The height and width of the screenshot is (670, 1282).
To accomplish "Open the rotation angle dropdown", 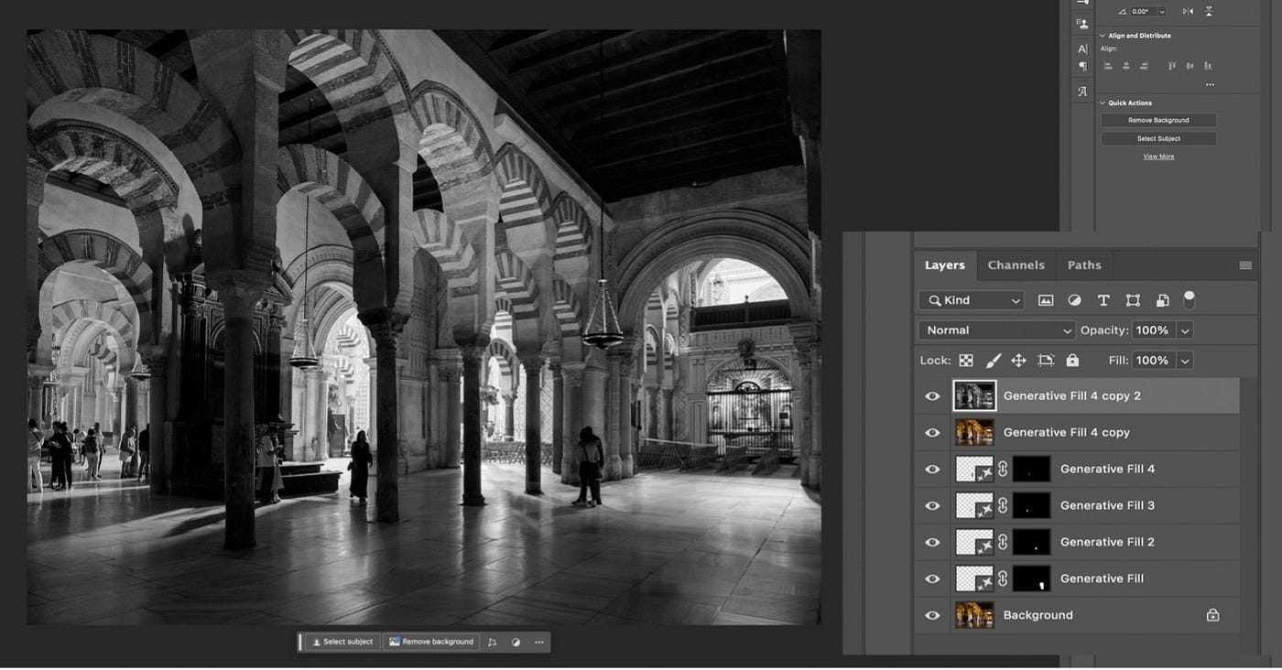I will click(x=1162, y=12).
